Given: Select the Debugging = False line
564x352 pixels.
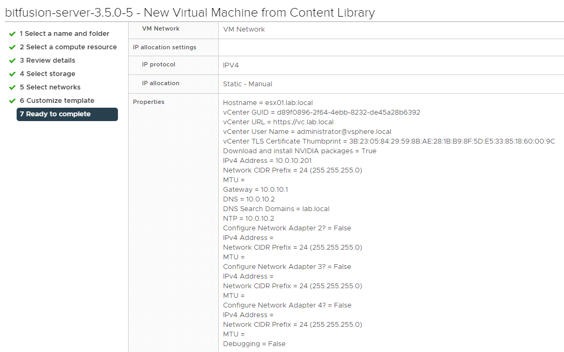Looking at the screenshot, I should coord(254,344).
